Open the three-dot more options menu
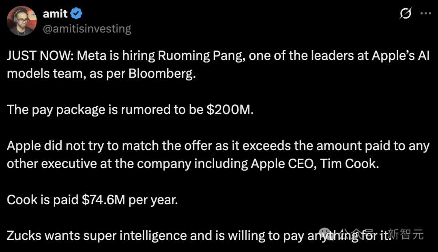The width and height of the screenshot is (438, 252). [x=426, y=13]
